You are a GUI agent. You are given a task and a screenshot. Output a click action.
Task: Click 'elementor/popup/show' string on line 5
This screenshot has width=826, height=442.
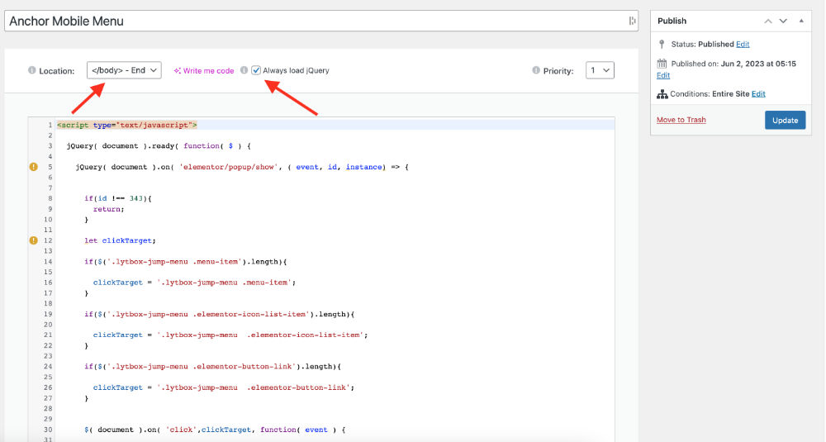click(229, 167)
